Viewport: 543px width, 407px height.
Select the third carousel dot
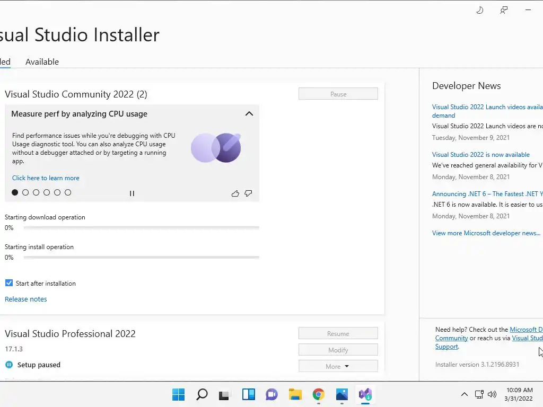36,192
